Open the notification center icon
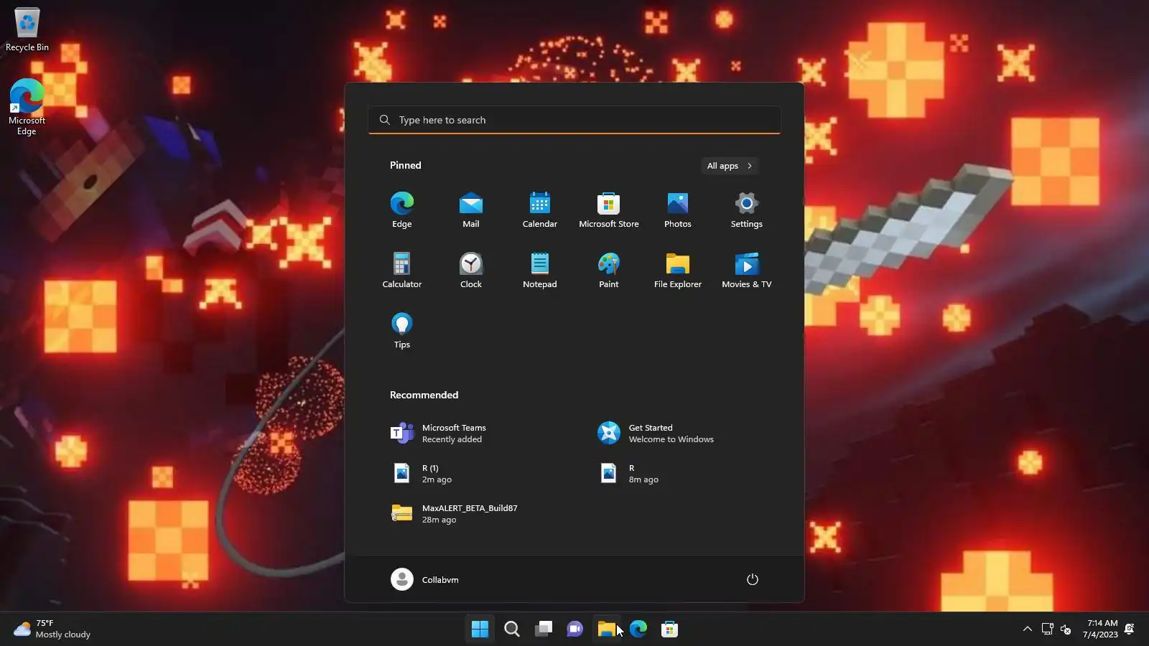Viewport: 1149px width, 646px height. pos(1130,629)
